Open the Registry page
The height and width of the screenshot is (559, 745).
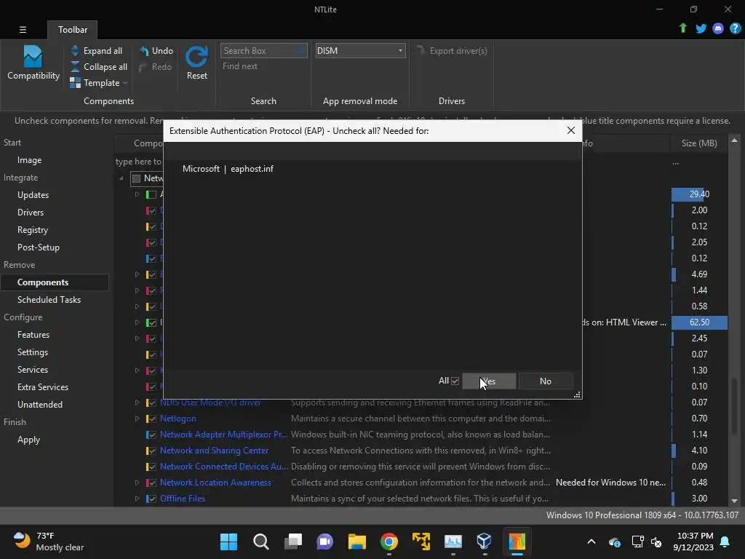(x=33, y=230)
